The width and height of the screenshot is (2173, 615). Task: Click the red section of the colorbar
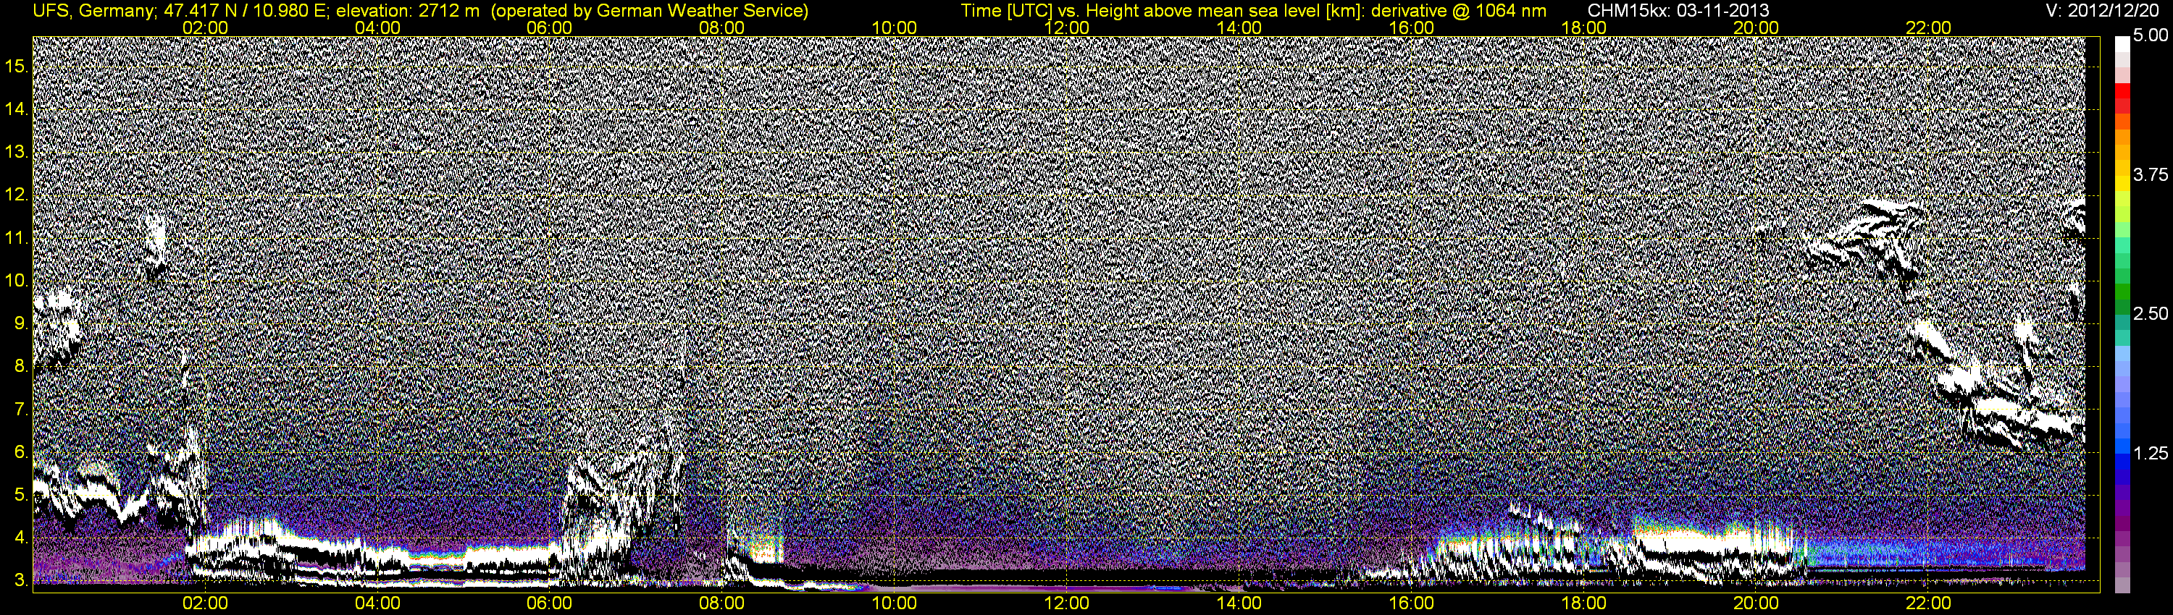pos(2122,97)
